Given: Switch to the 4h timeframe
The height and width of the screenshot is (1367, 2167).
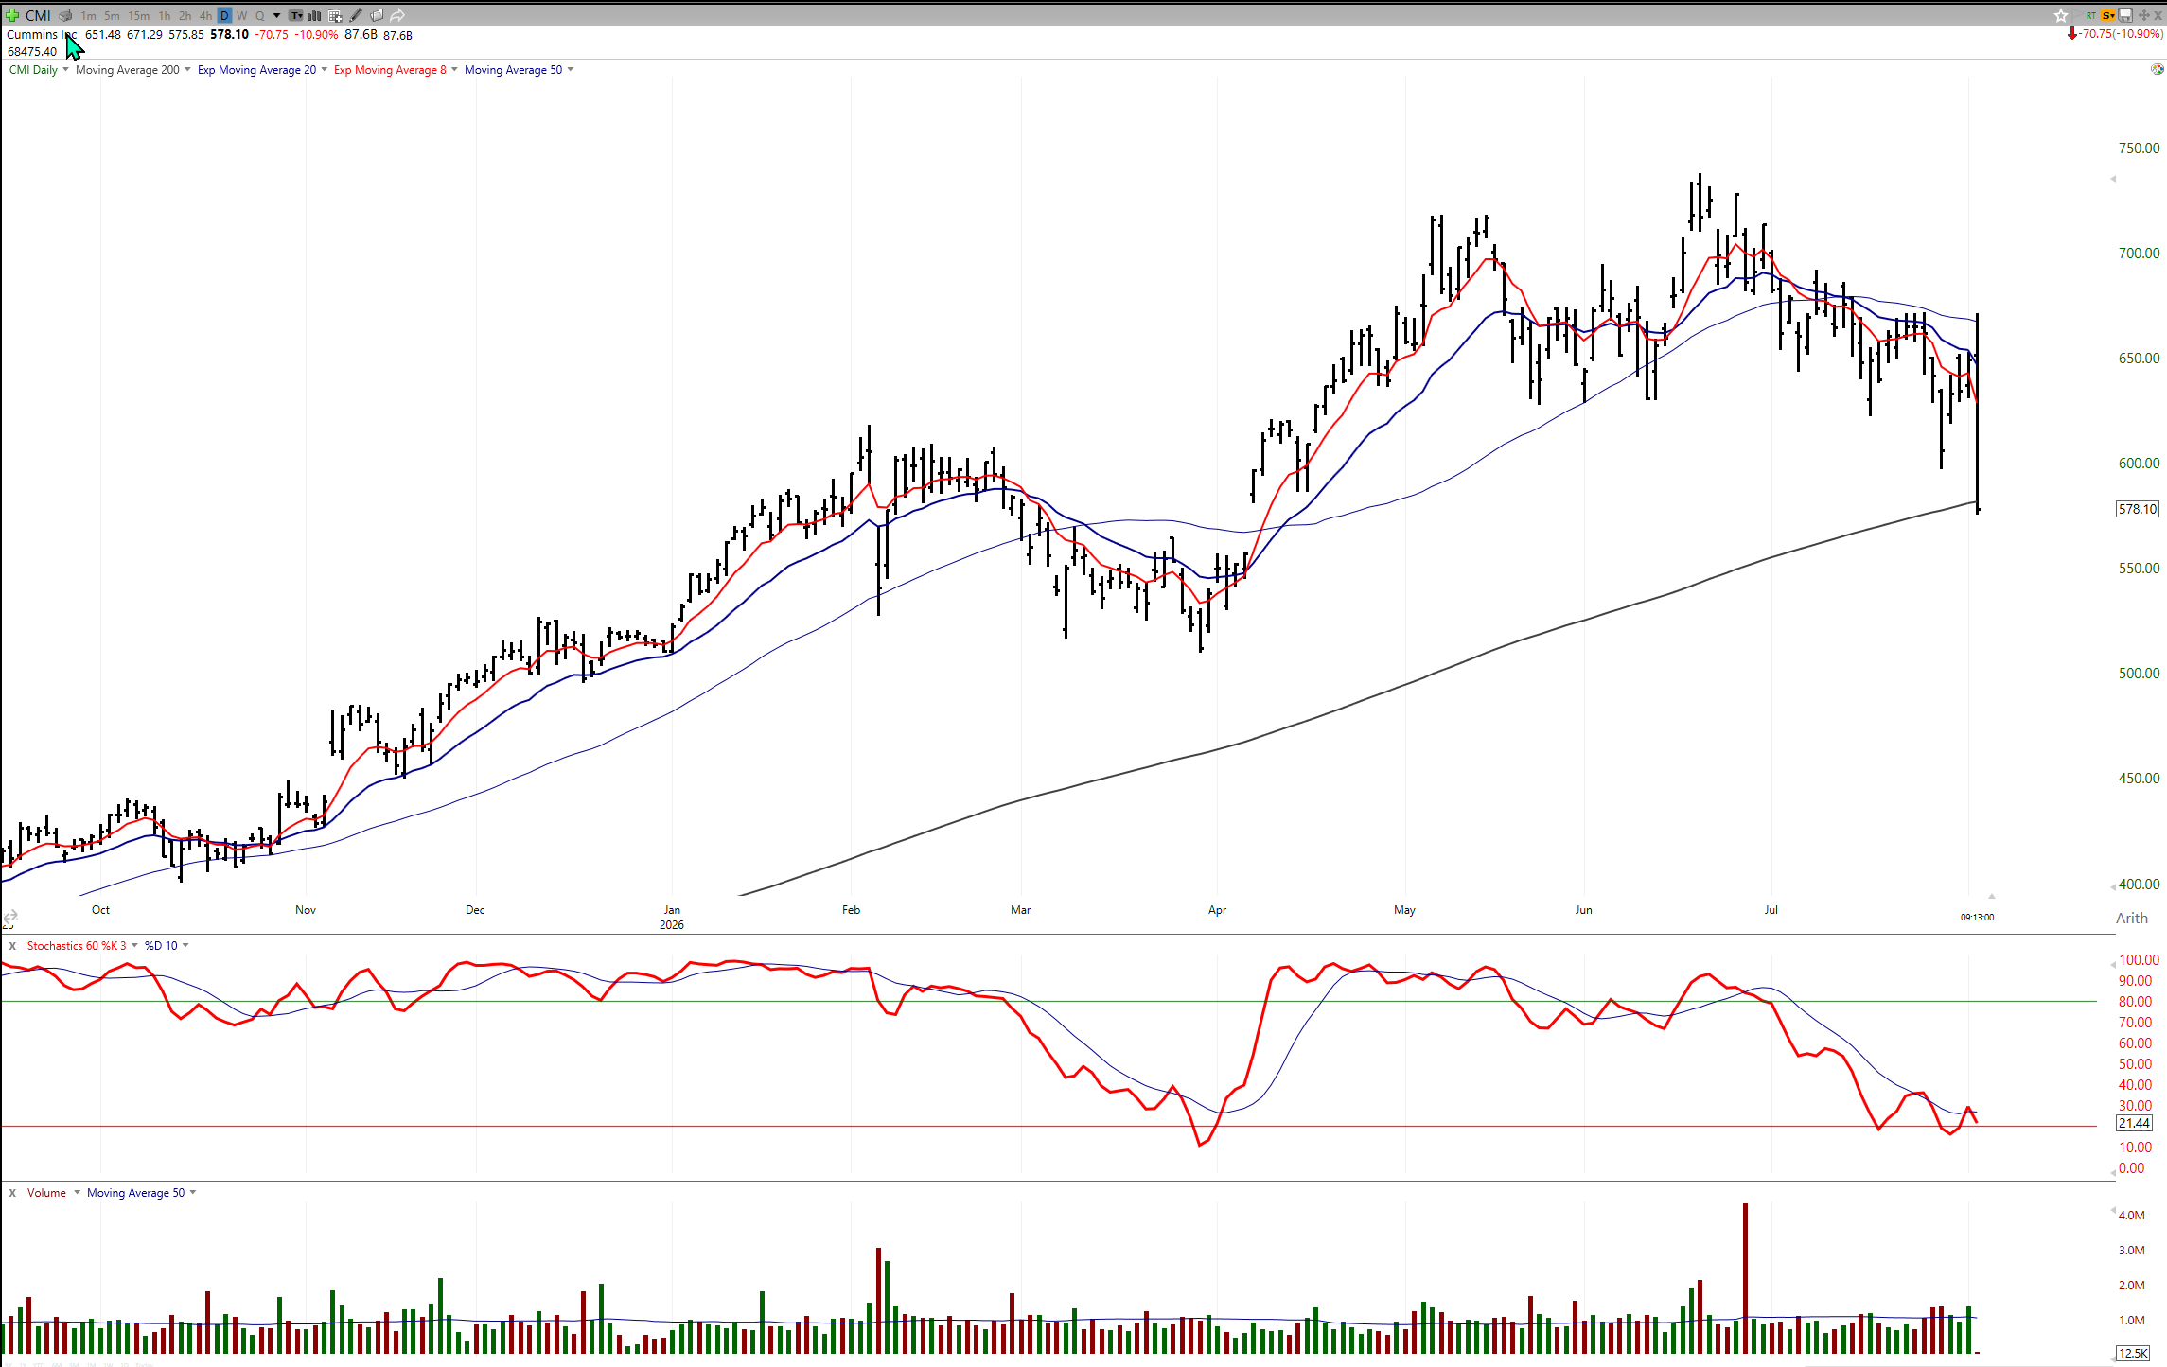Looking at the screenshot, I should click(x=206, y=15).
